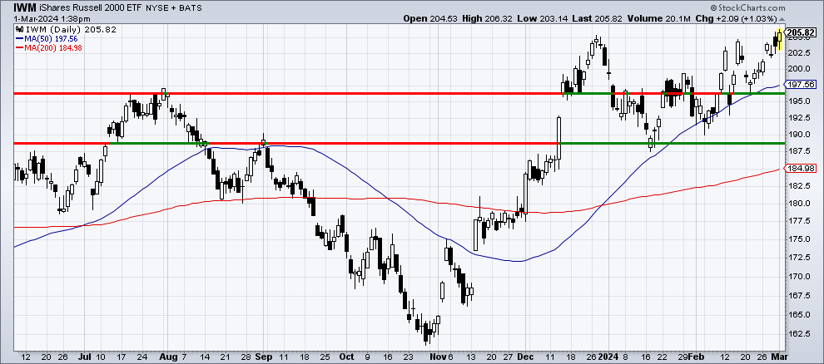824x364 pixels.
Task: Click the candlestick icon beside IWM (Daily)
Action: click(19, 29)
